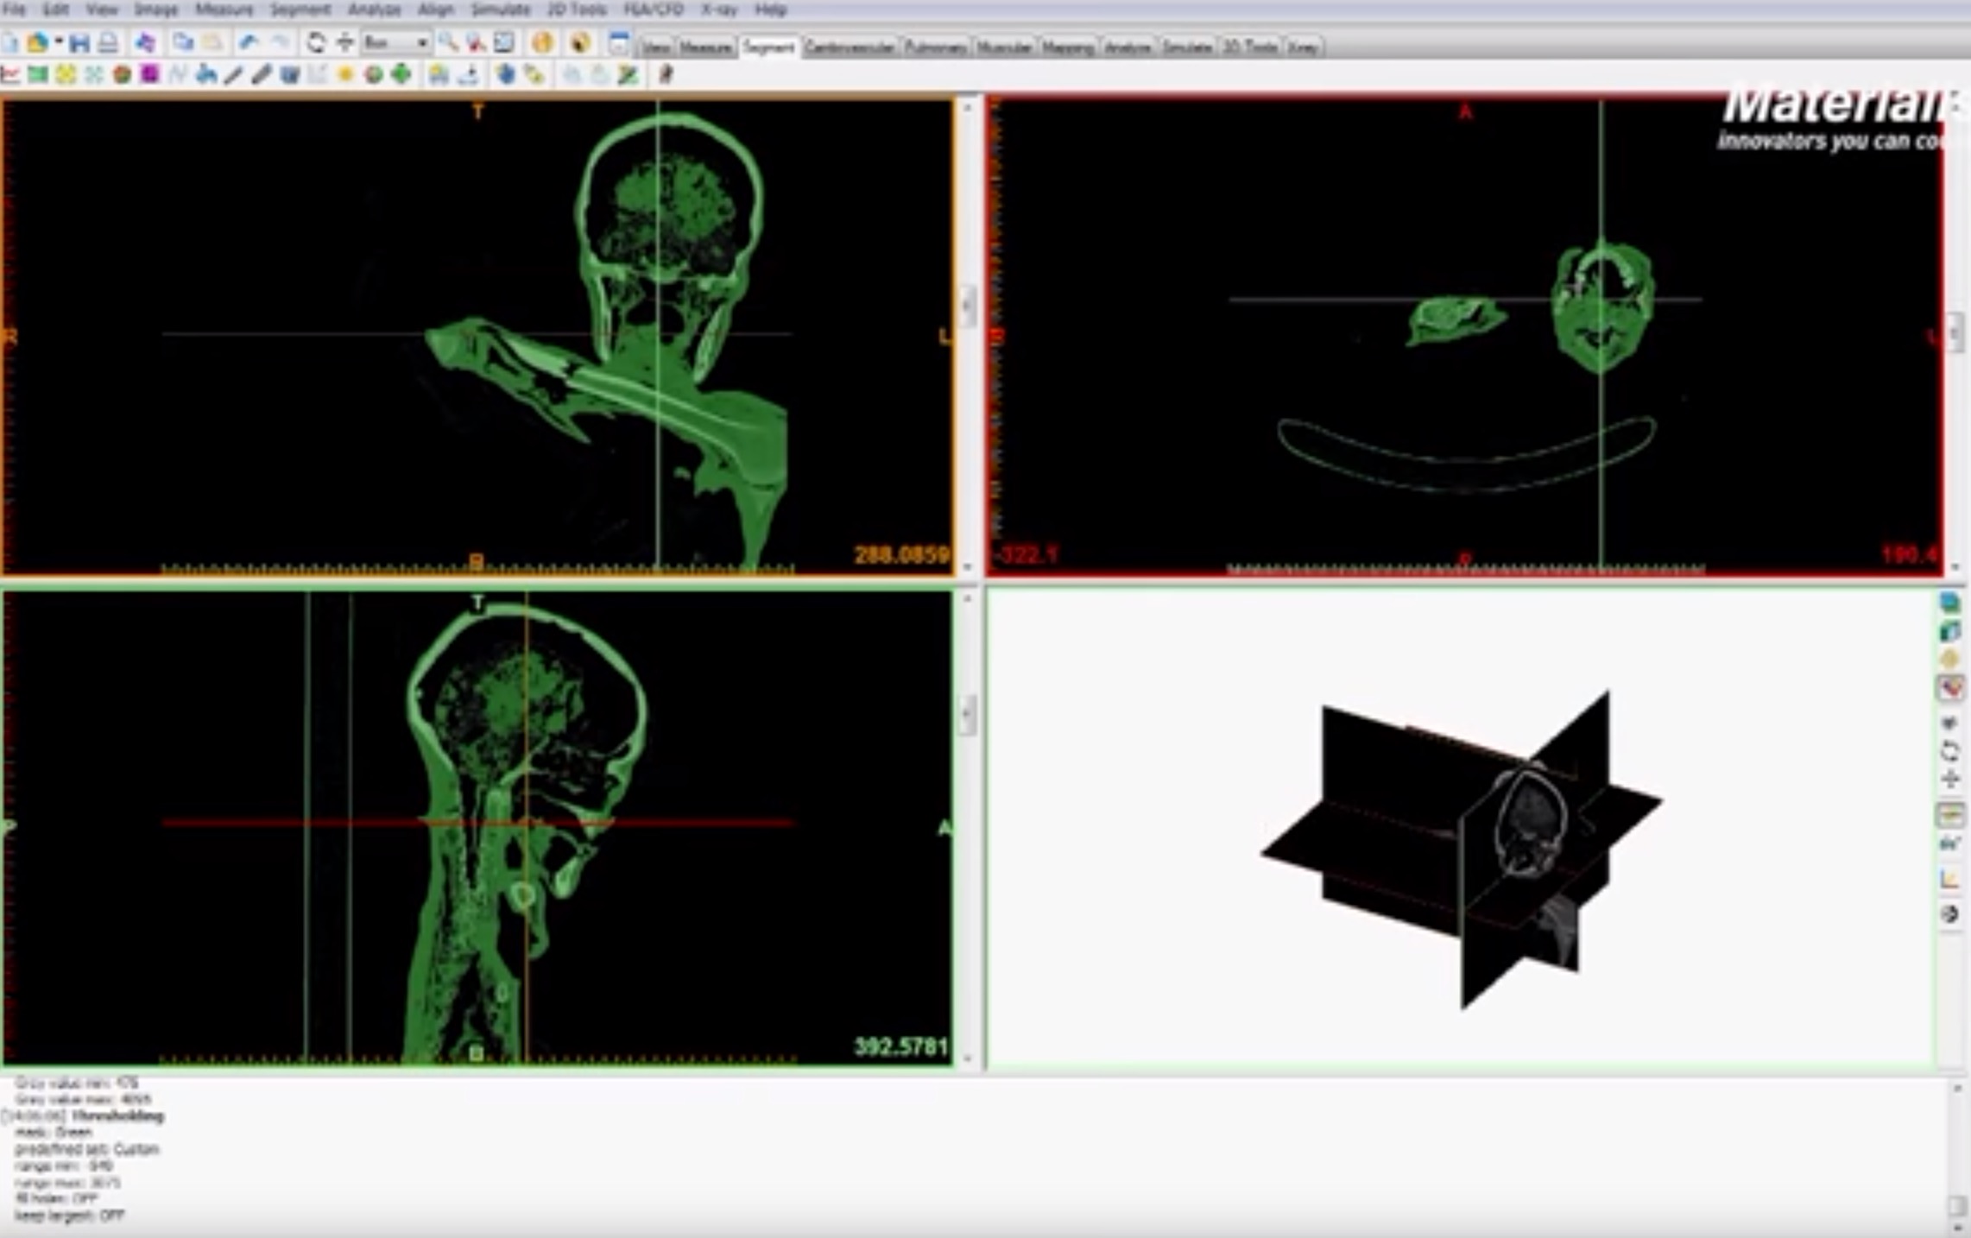
Task: Click the magenta square segmentation tool icon
Action: click(149, 75)
